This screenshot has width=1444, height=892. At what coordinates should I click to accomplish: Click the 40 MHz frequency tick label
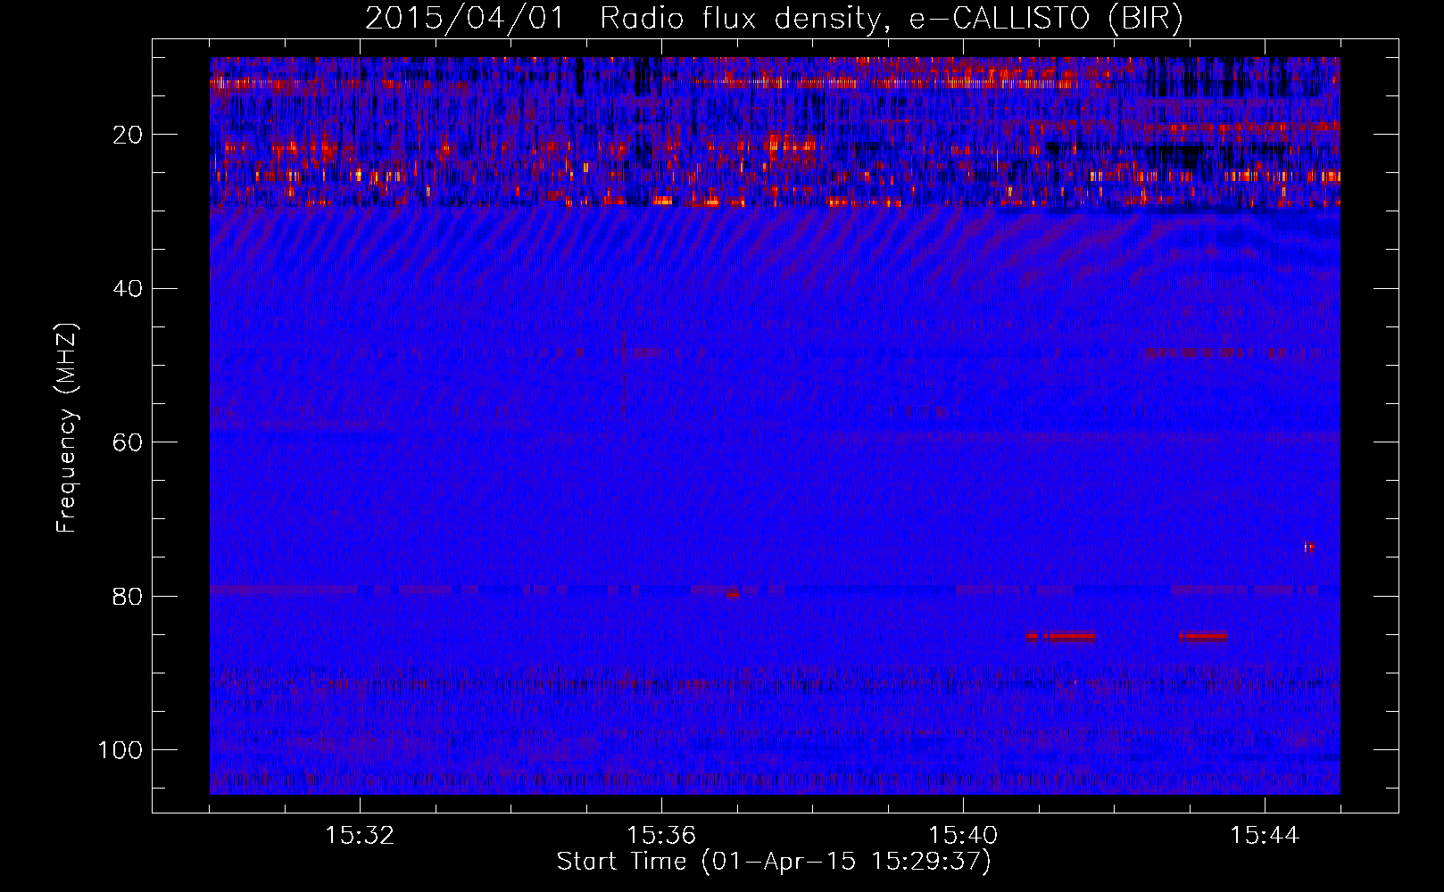point(129,289)
